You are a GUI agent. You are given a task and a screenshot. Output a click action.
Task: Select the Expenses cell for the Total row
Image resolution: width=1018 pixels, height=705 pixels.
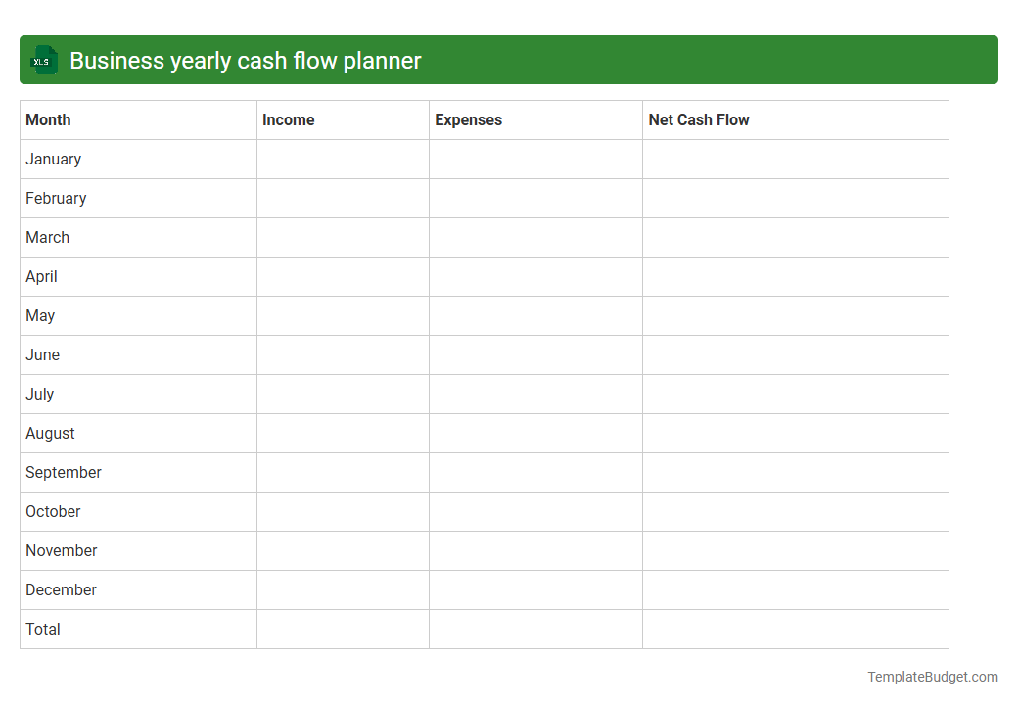[534, 629]
